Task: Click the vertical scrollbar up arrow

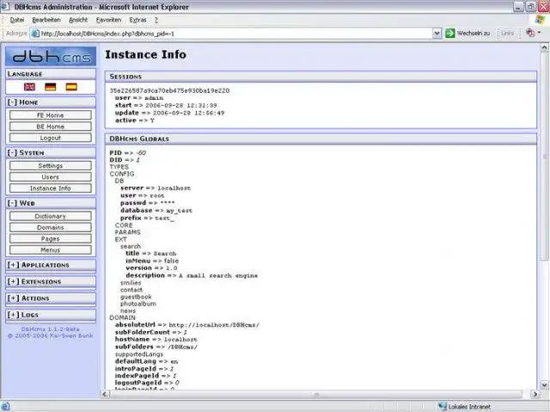Action: point(544,47)
